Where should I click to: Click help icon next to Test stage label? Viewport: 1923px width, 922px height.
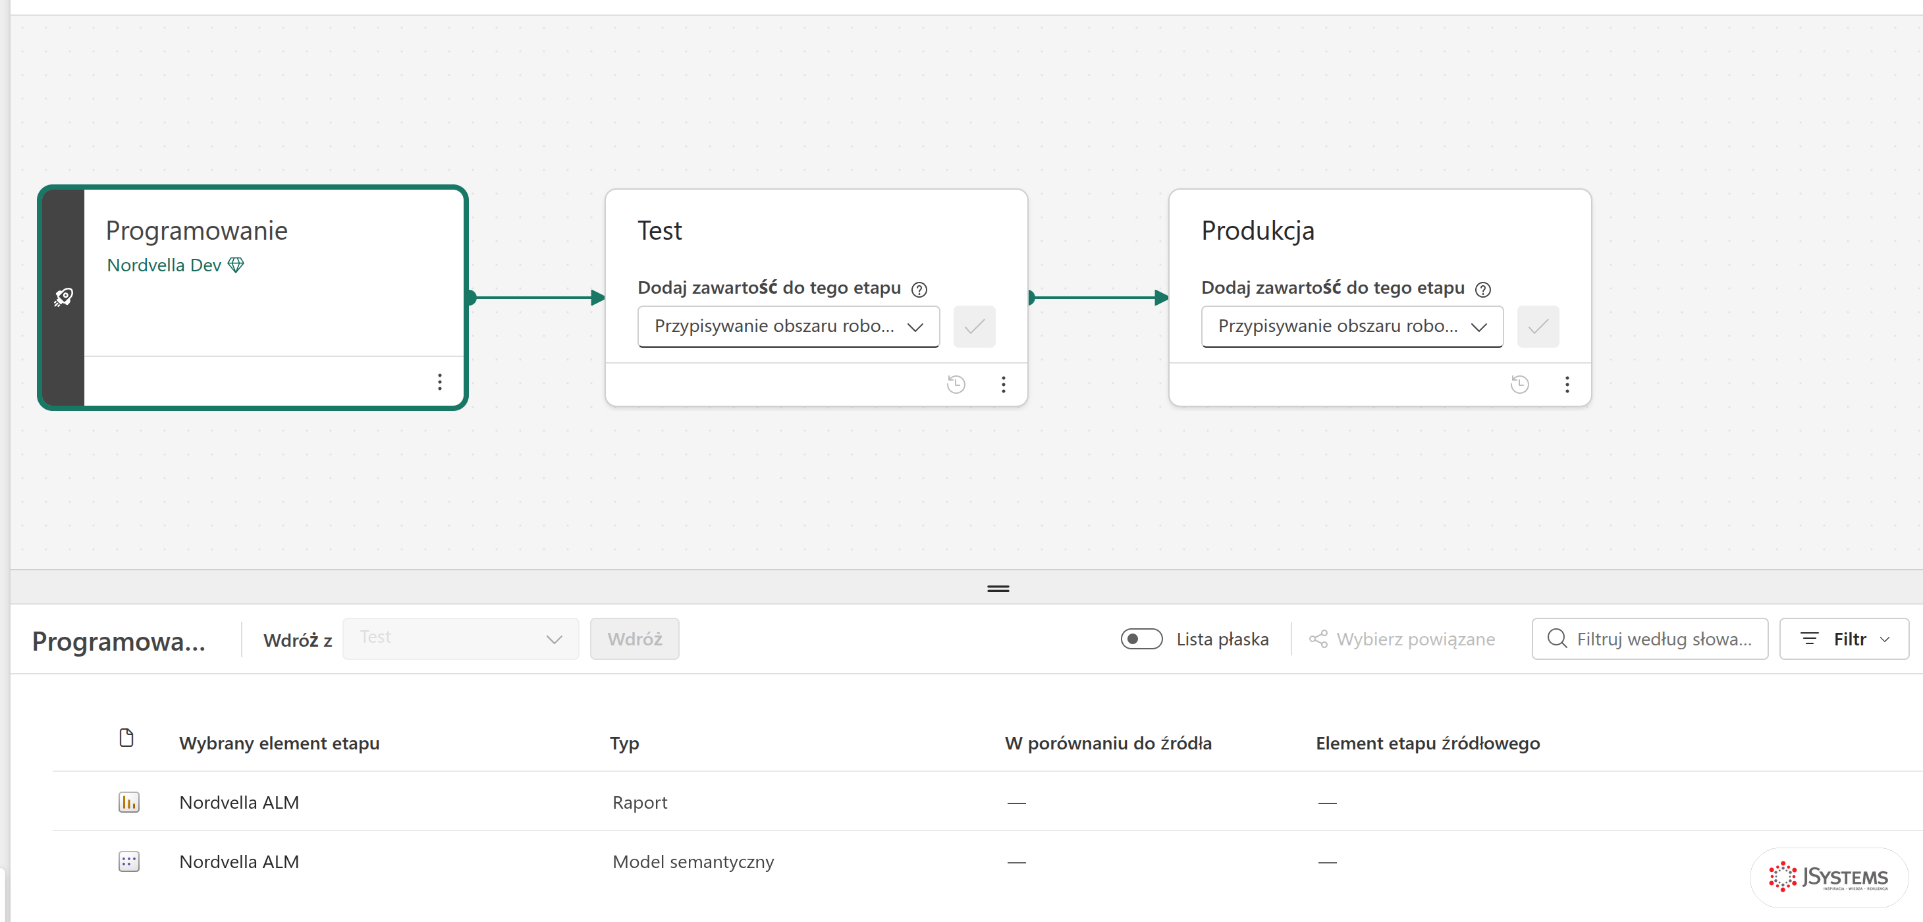919,289
